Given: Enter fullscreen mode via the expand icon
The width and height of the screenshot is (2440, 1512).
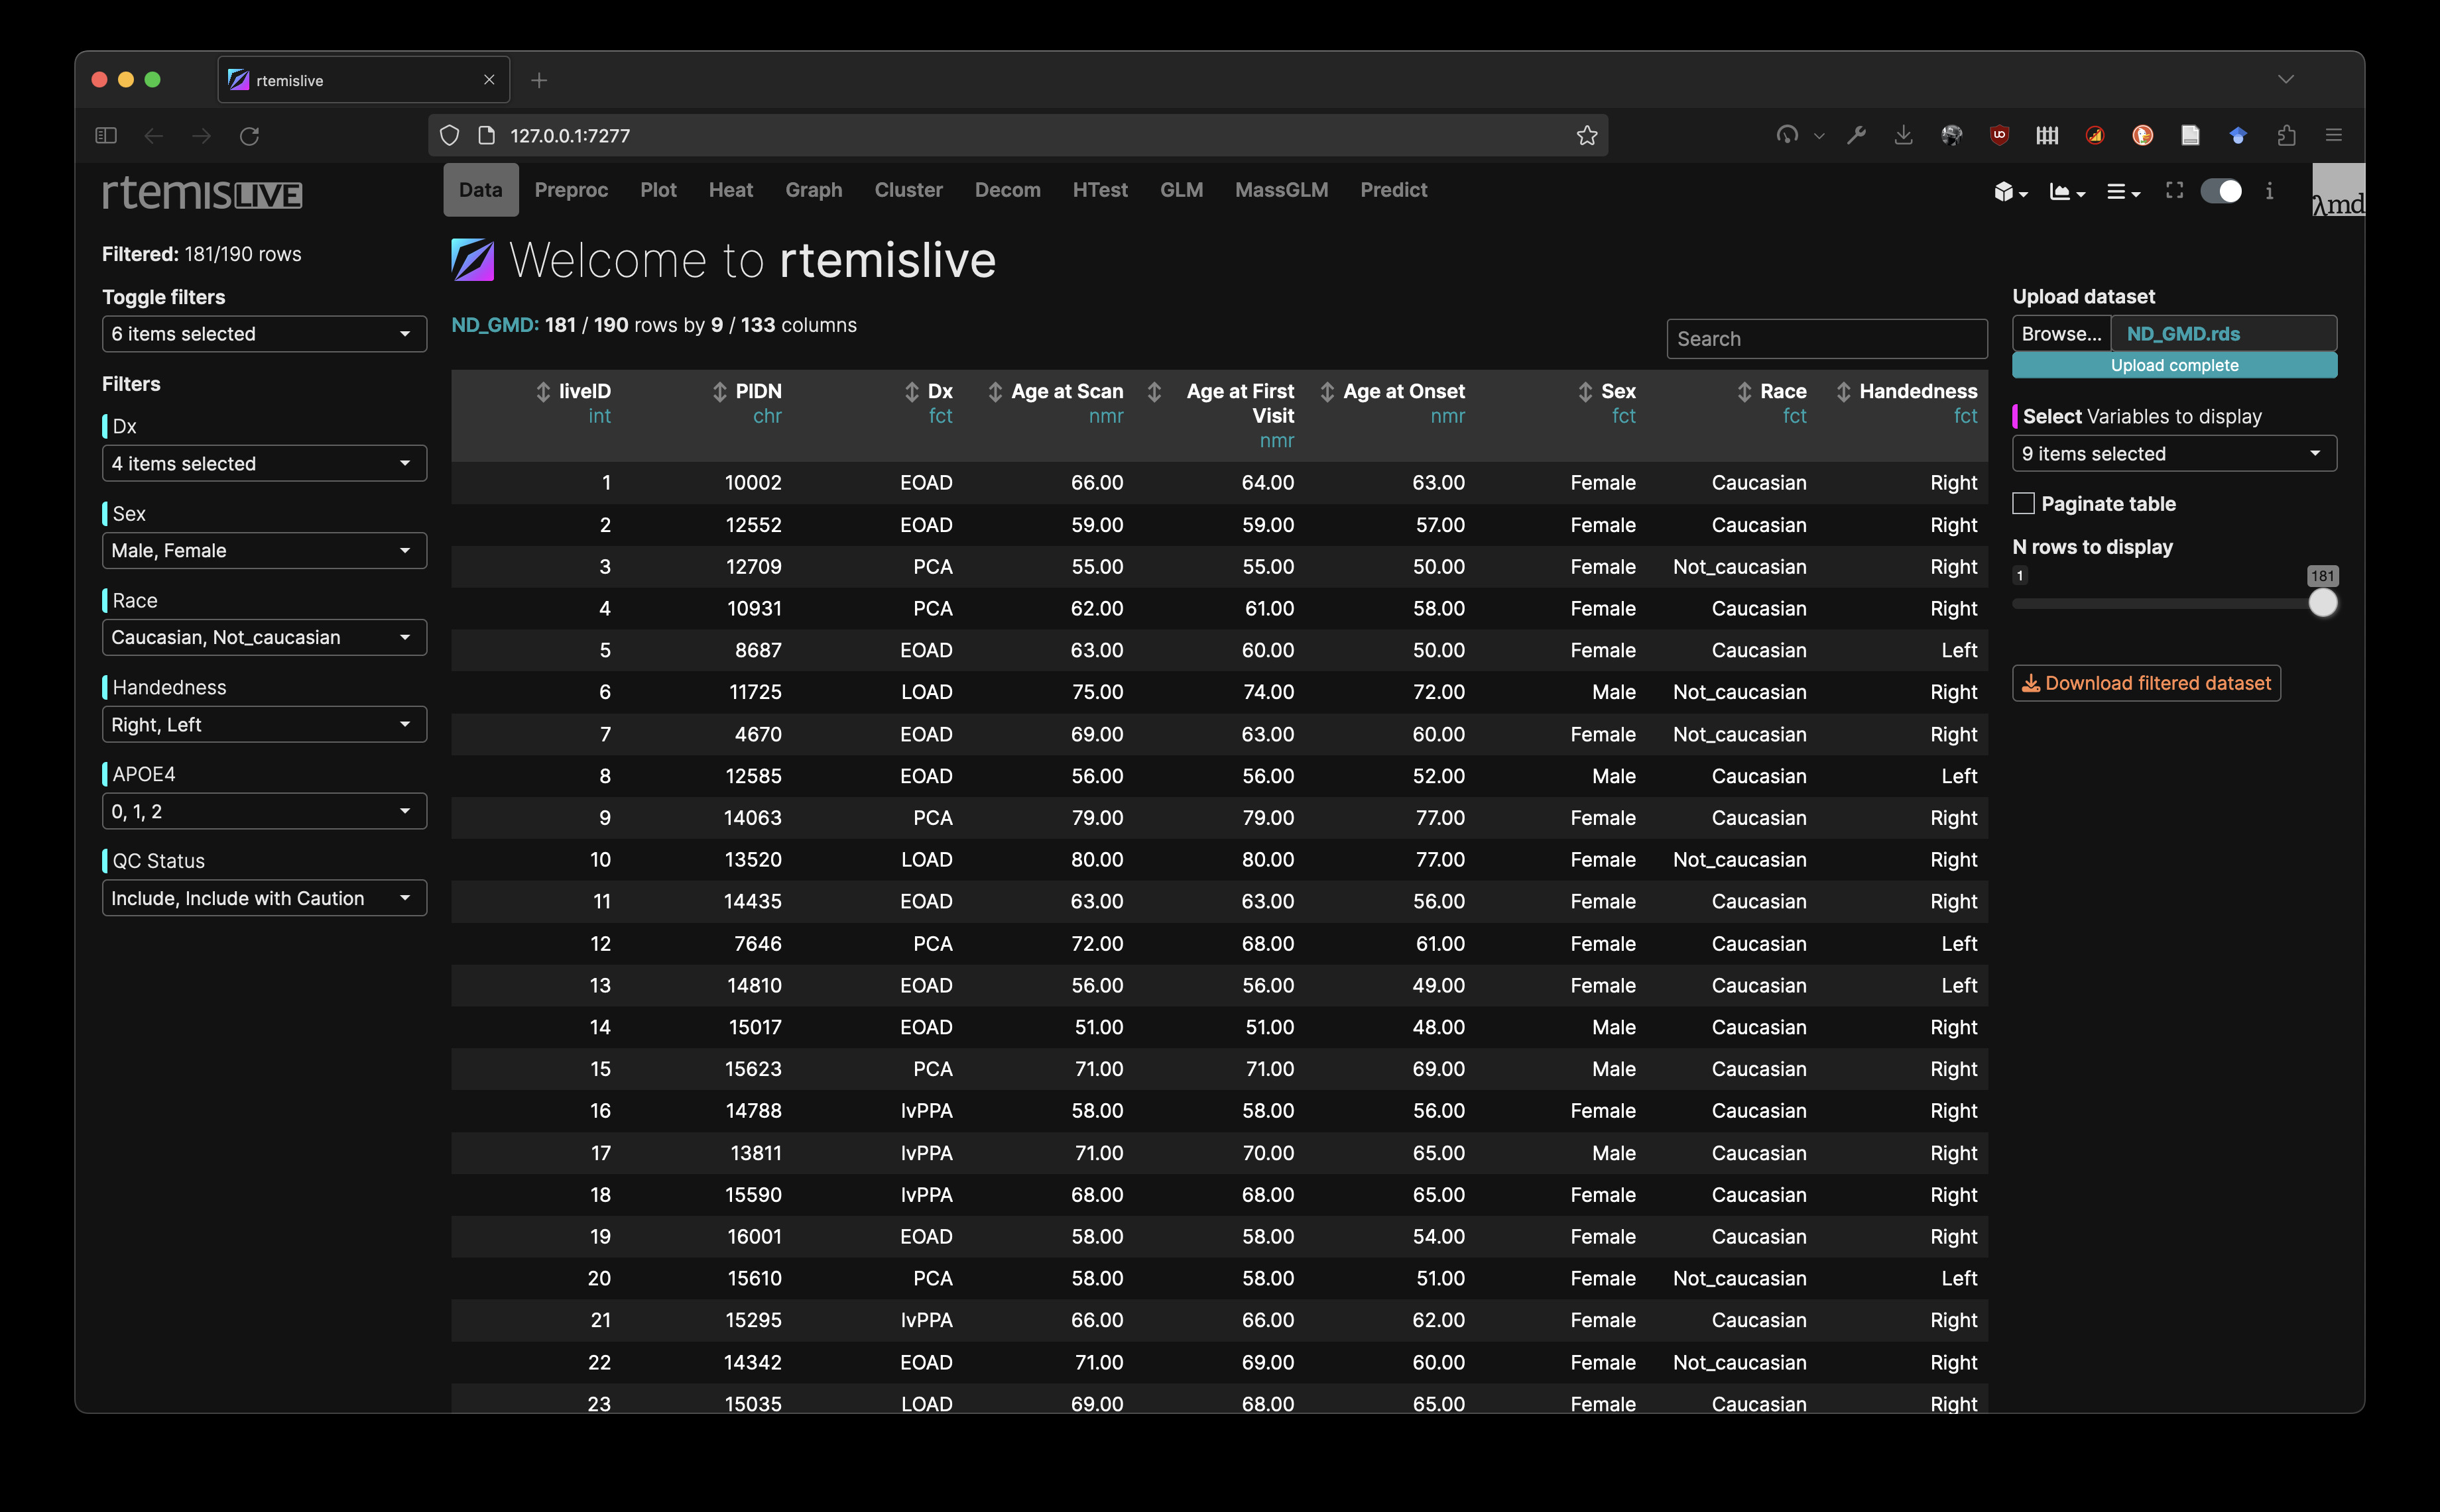Looking at the screenshot, I should [2175, 191].
